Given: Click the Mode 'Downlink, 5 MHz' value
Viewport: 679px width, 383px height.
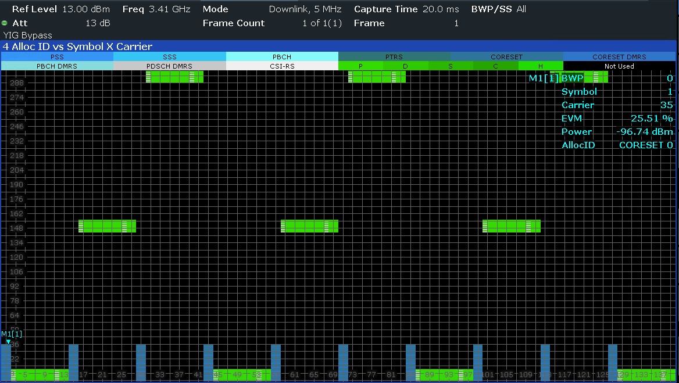Looking at the screenshot, I should click(x=305, y=9).
